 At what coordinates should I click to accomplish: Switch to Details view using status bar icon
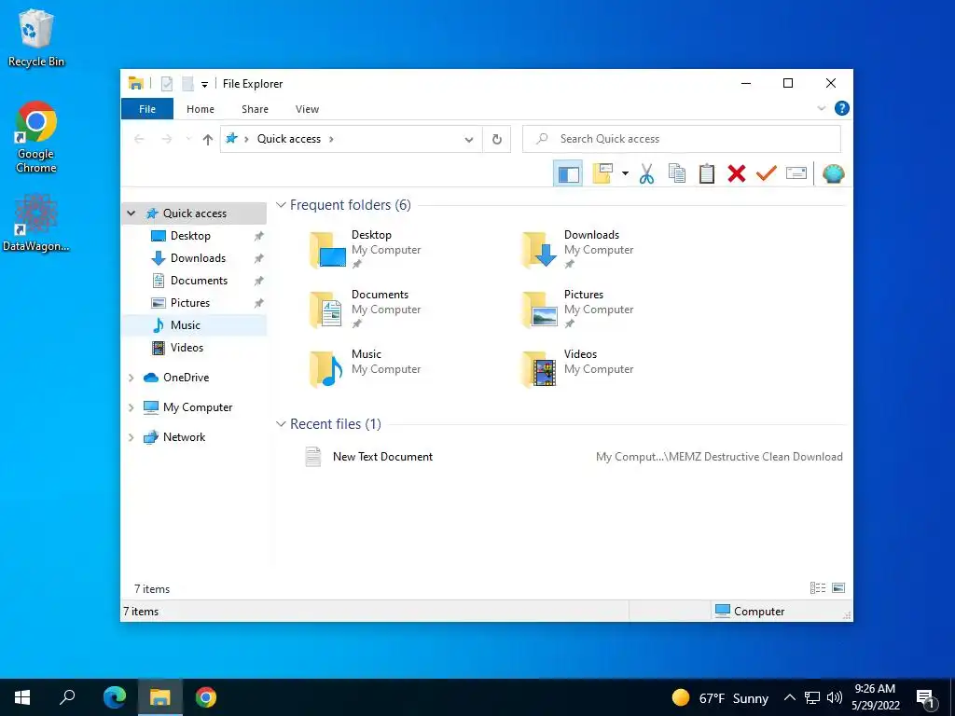(x=818, y=588)
